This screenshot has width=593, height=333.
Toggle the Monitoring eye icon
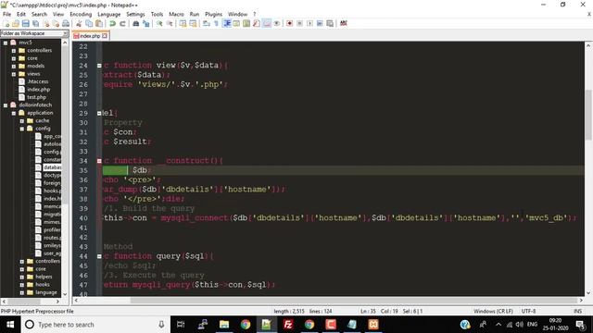(277, 23)
